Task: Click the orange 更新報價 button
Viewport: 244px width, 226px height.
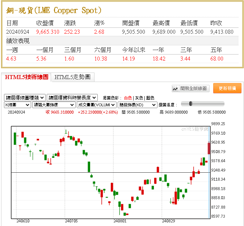Action: point(227,88)
